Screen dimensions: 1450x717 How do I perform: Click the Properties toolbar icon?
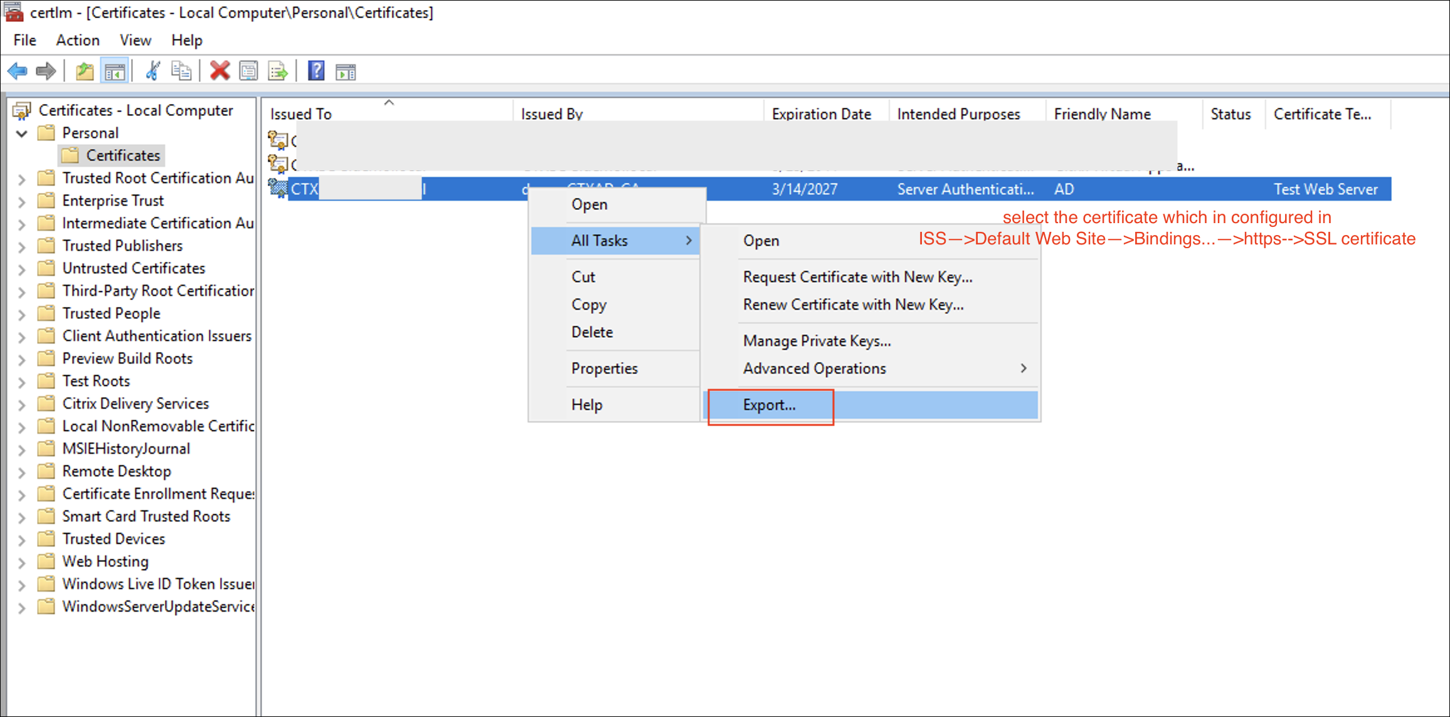pos(249,71)
